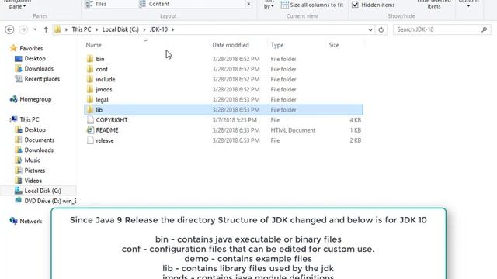
Task: Select the include folder icon
Action: (x=90, y=79)
